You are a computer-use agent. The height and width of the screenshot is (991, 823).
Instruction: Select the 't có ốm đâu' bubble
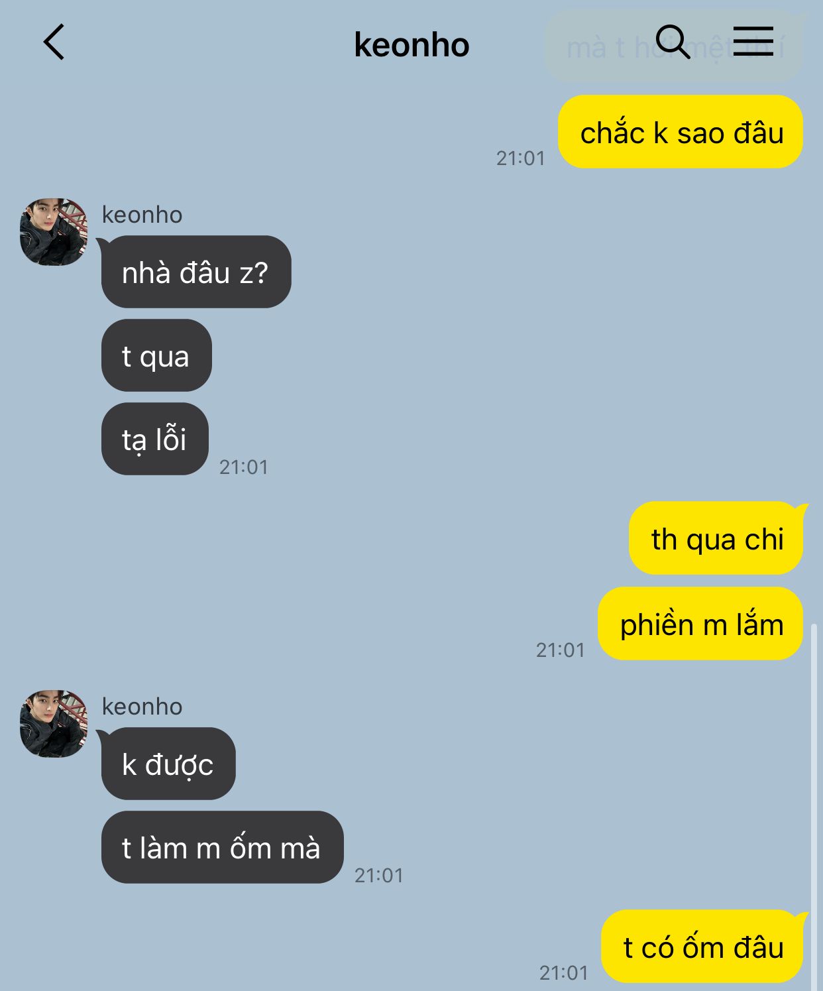(702, 947)
